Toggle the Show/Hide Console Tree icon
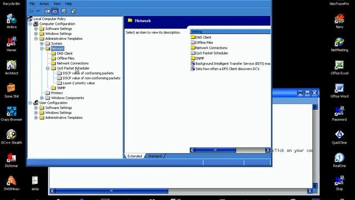The height and width of the screenshot is (200, 355). pos(55,11)
